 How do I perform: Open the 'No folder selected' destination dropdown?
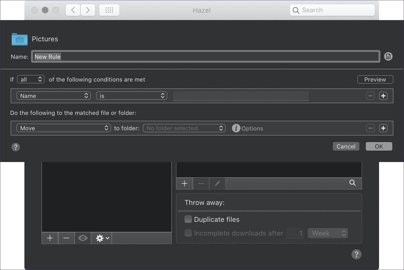click(184, 128)
